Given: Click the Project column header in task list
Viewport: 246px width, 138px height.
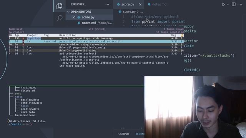Looking at the screenshot, I should click(x=32, y=35).
